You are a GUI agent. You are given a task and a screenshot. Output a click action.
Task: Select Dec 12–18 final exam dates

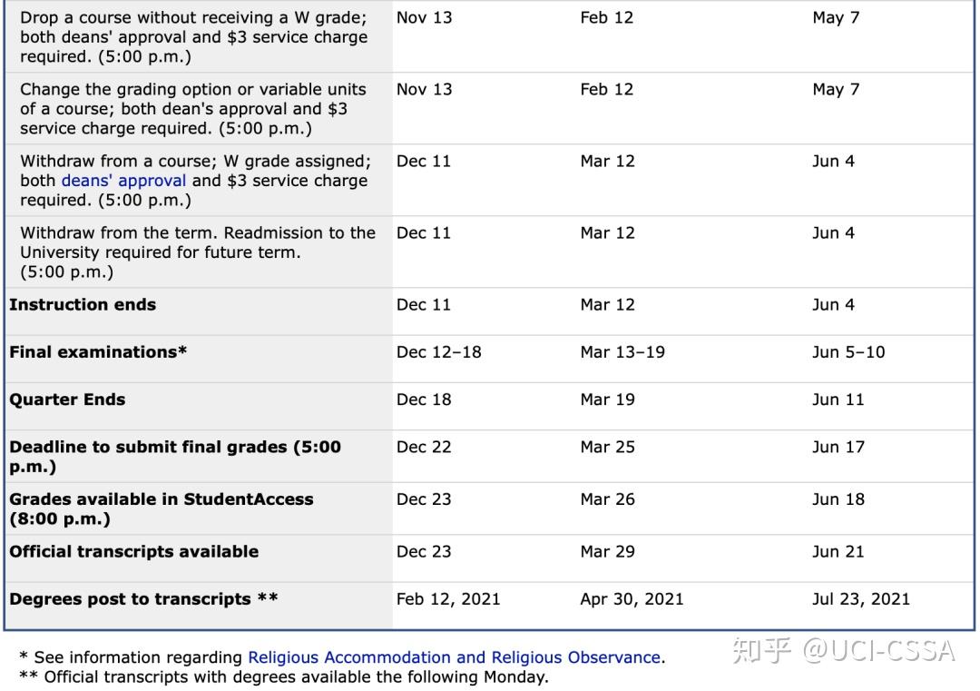(x=439, y=352)
